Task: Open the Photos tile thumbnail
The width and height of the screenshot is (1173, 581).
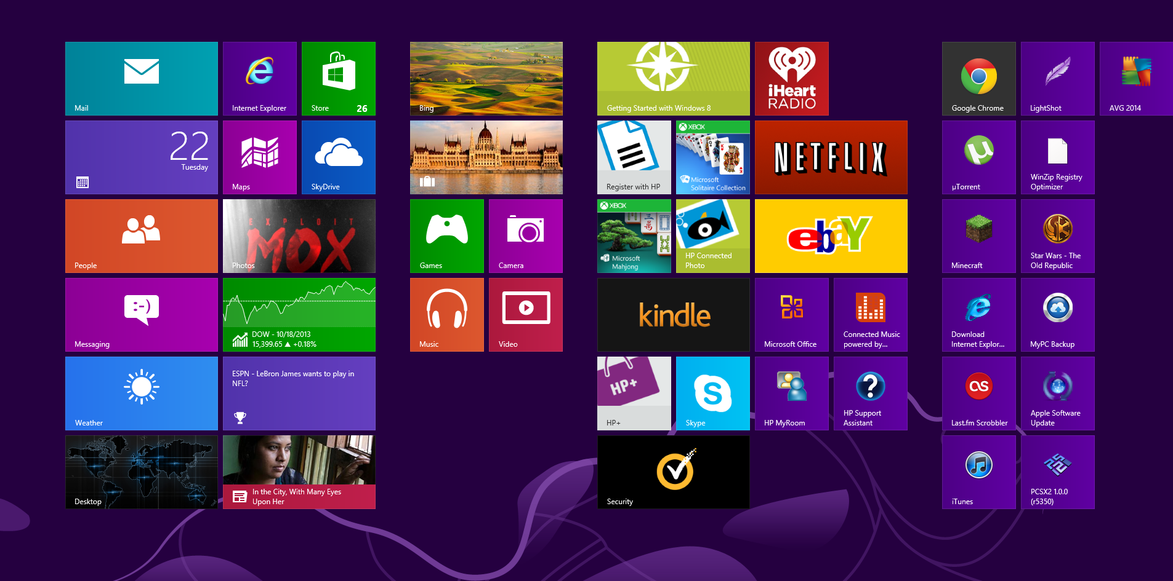Action: click(x=299, y=235)
